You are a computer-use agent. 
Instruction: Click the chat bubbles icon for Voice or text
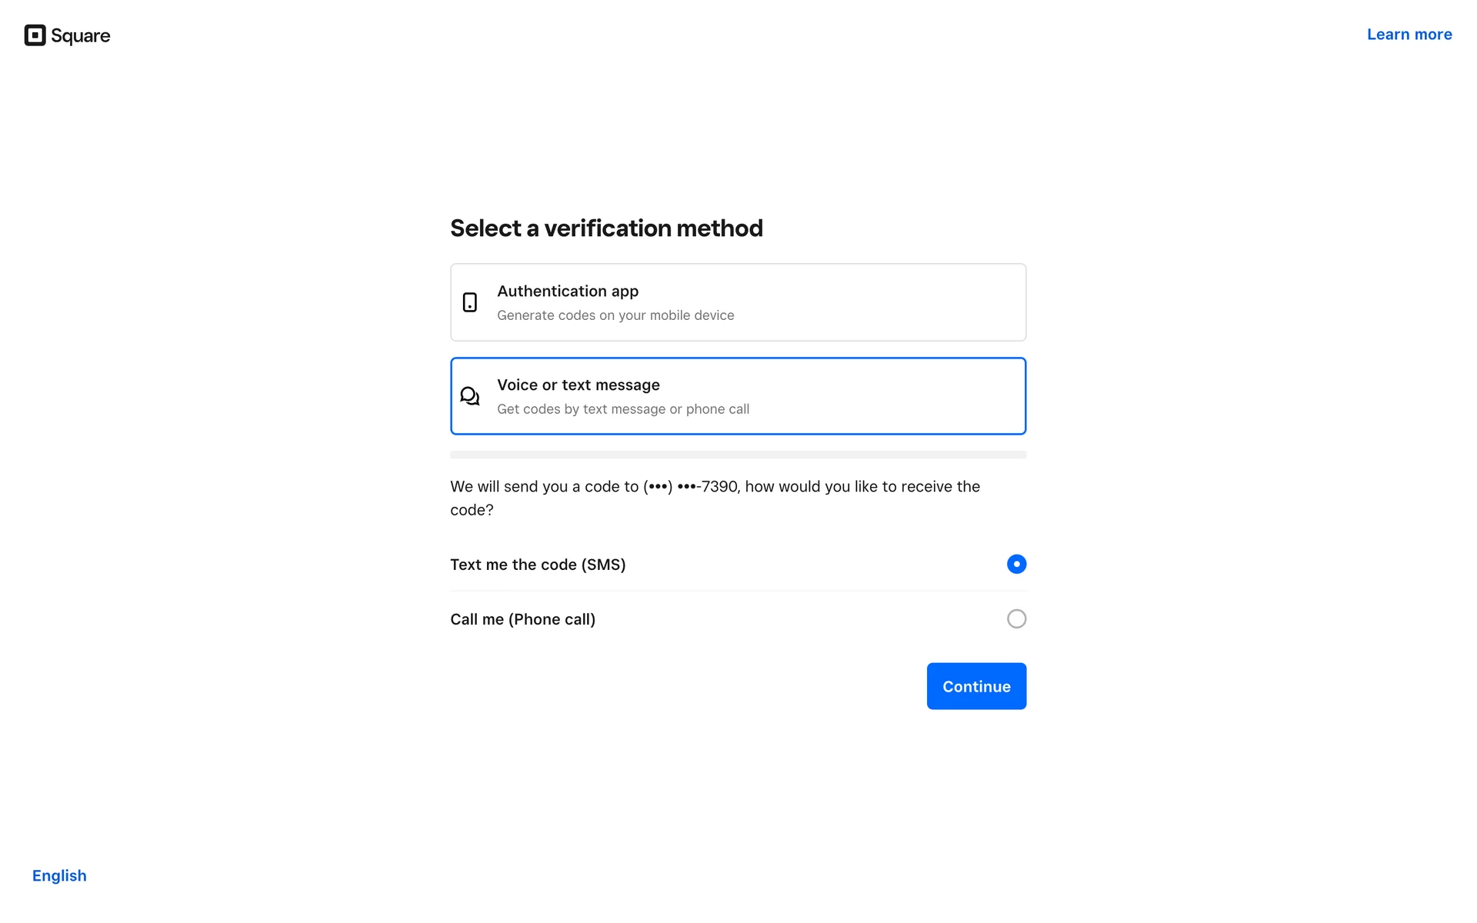tap(470, 396)
